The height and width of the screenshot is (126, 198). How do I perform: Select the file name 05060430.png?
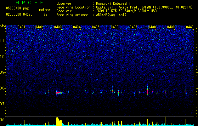[17, 9]
